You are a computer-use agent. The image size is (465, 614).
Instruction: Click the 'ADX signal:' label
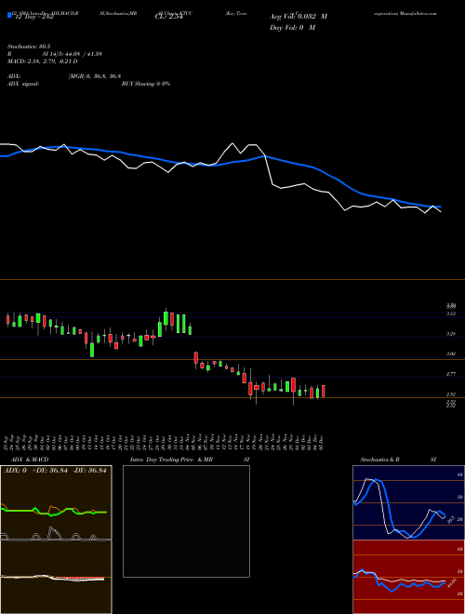(x=23, y=84)
